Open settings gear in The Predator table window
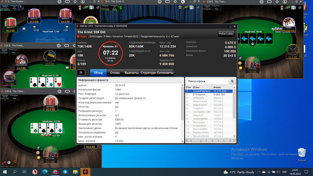Viewport: 313px width, 176px height. (x=59, y=46)
